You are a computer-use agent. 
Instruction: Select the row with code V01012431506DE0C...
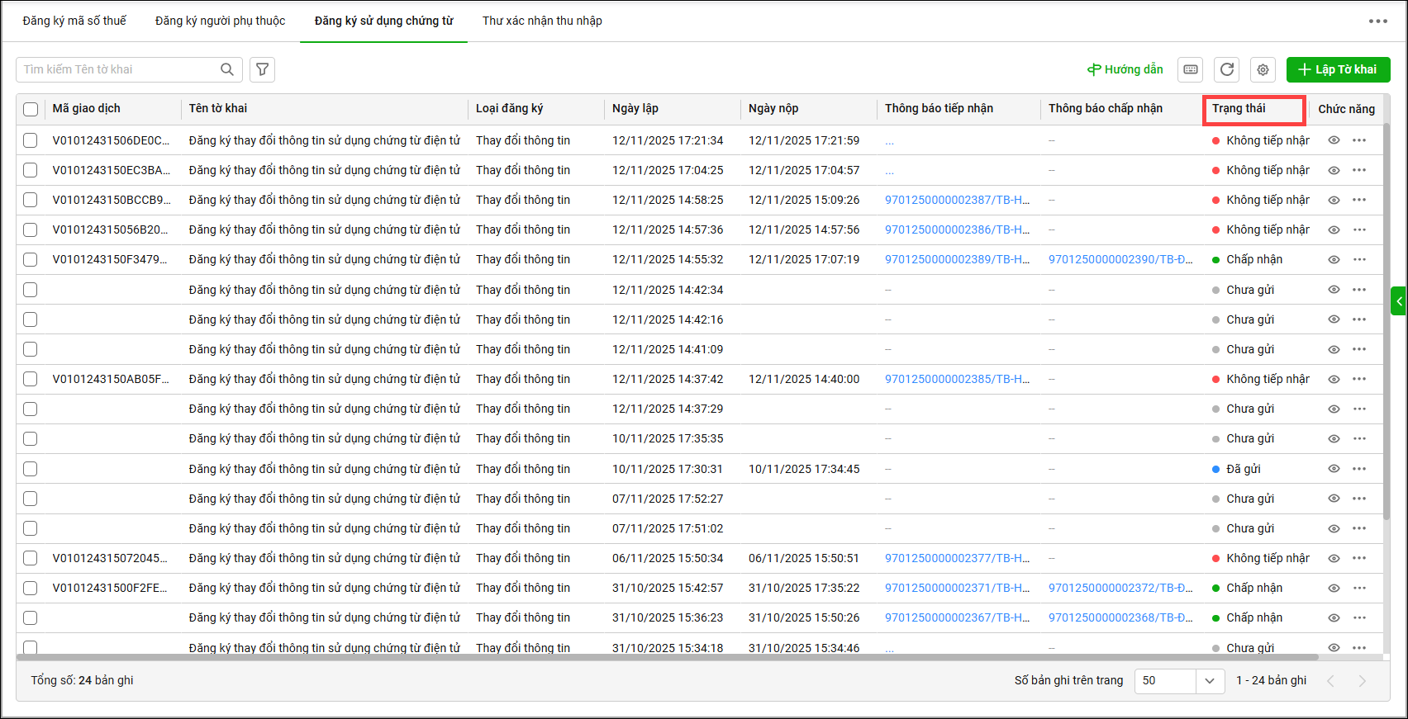(31, 140)
